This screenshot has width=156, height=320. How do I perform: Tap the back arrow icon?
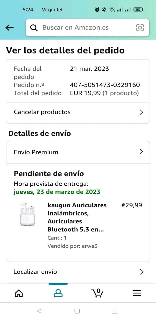click(9, 28)
